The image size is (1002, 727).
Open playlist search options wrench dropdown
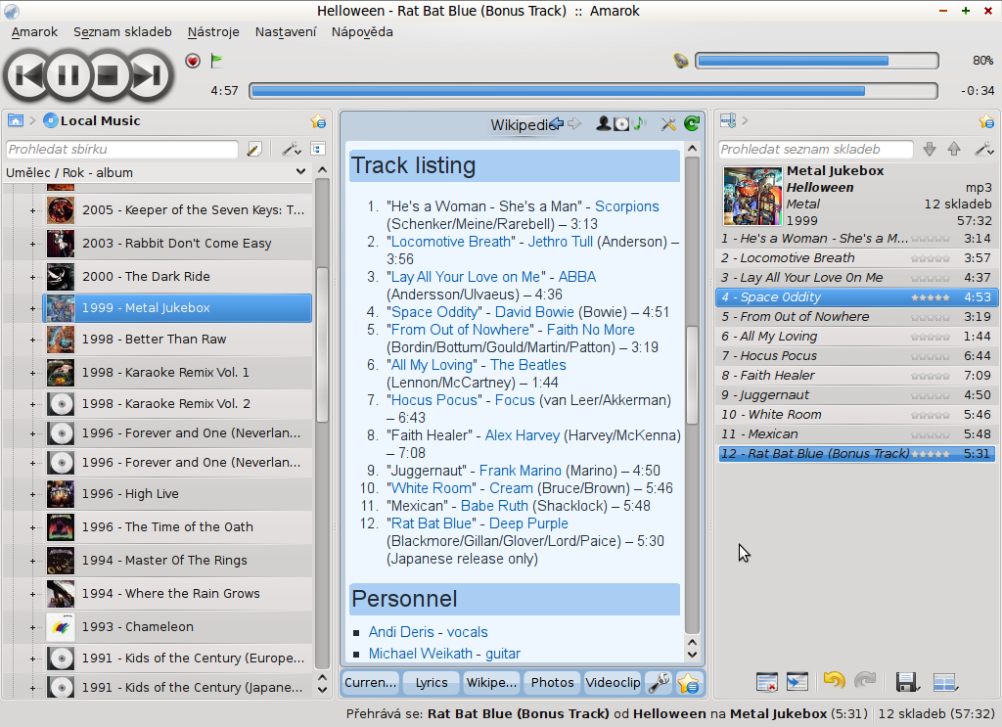[983, 149]
